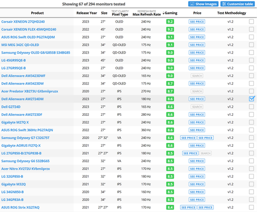The image size is (257, 212).
Task: Check the ASUS ROG Strix XG27AQ checkbox
Action: pos(251,207)
